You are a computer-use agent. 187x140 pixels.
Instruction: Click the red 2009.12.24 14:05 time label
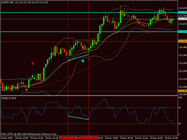(89, 138)
